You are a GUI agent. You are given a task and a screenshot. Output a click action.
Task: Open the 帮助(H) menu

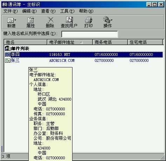point(86,11)
